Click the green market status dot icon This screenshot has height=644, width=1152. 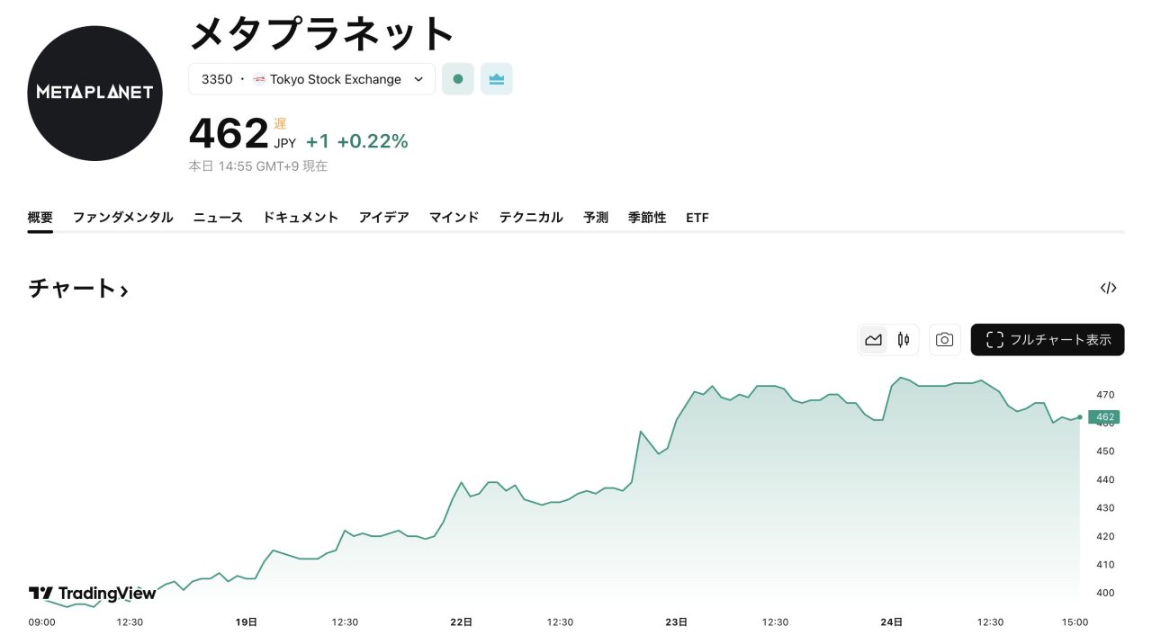[x=457, y=79]
